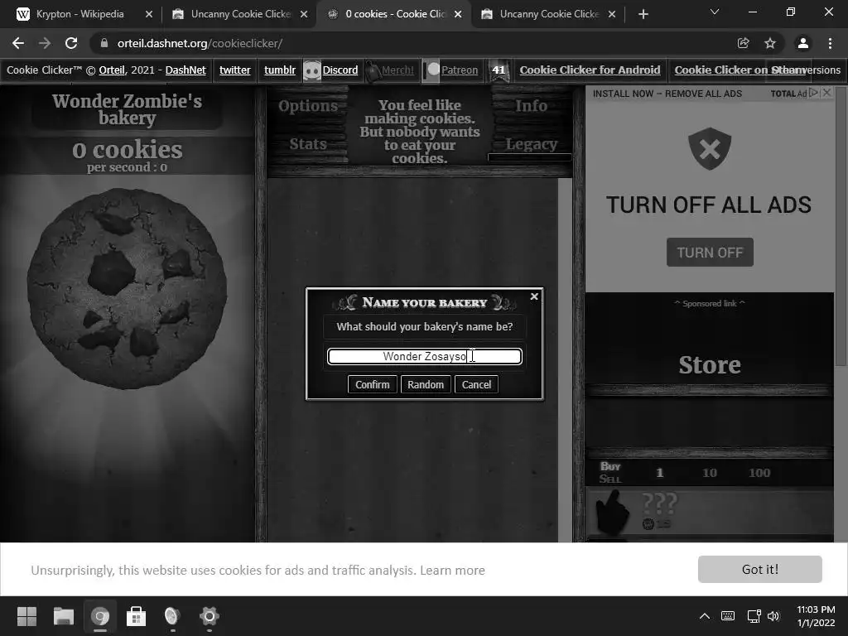Viewport: 848px width, 636px height.
Task: Click TURN OFF ads button
Action: coord(710,253)
